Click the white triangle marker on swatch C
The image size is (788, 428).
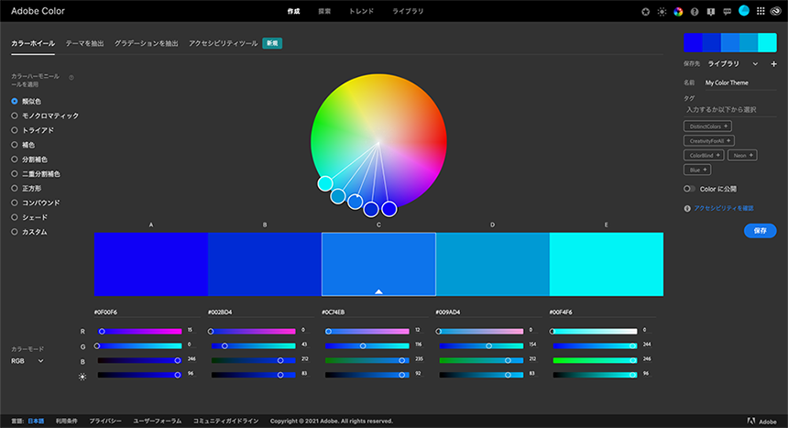[x=379, y=291]
